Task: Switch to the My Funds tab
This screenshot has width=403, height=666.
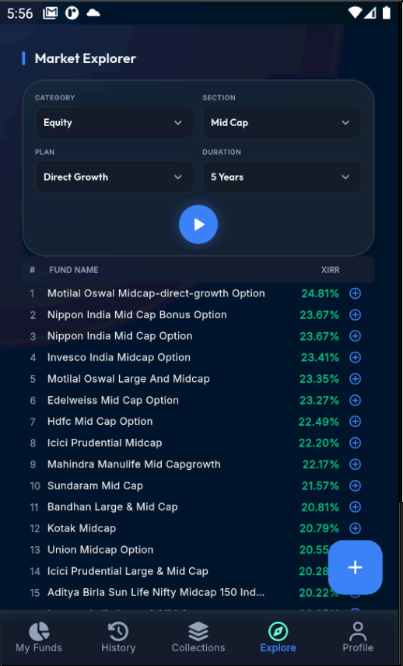Action: click(x=39, y=637)
